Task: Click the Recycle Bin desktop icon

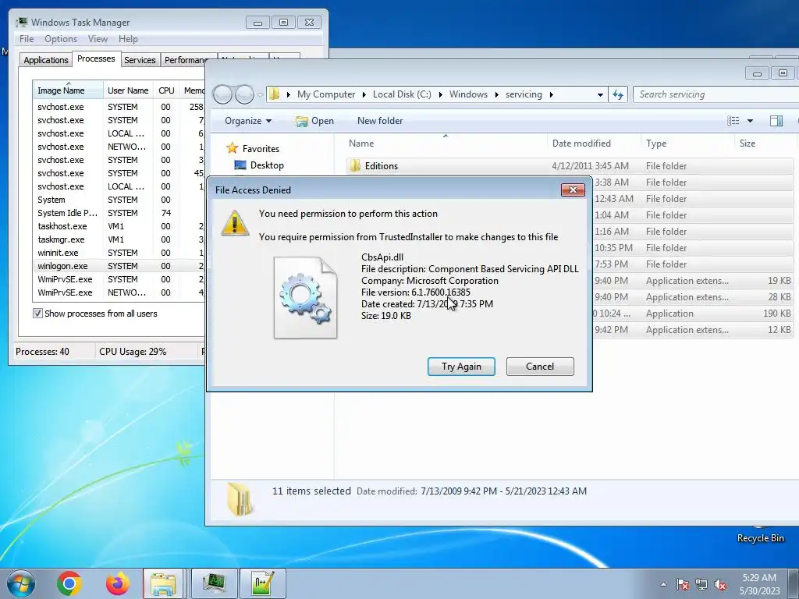Action: click(x=760, y=535)
